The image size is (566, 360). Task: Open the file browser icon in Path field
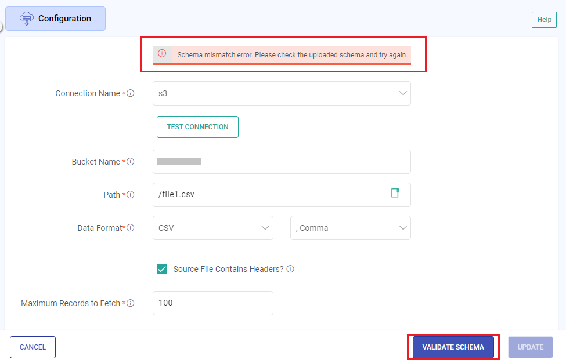click(395, 194)
